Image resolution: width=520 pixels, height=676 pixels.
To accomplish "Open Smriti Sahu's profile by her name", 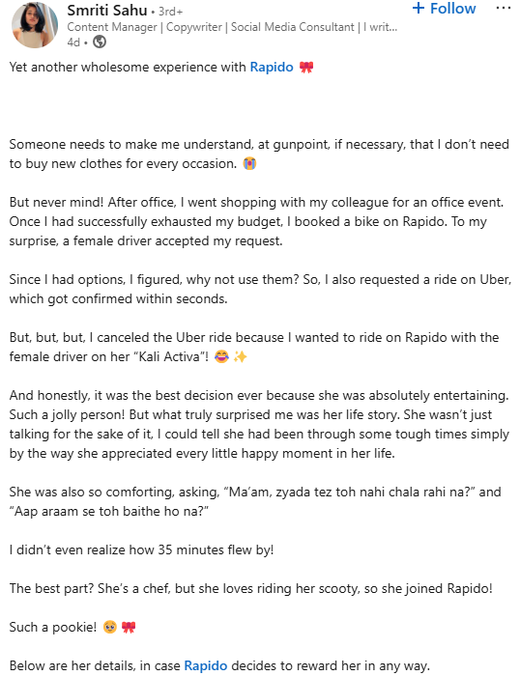I will tap(107, 10).
